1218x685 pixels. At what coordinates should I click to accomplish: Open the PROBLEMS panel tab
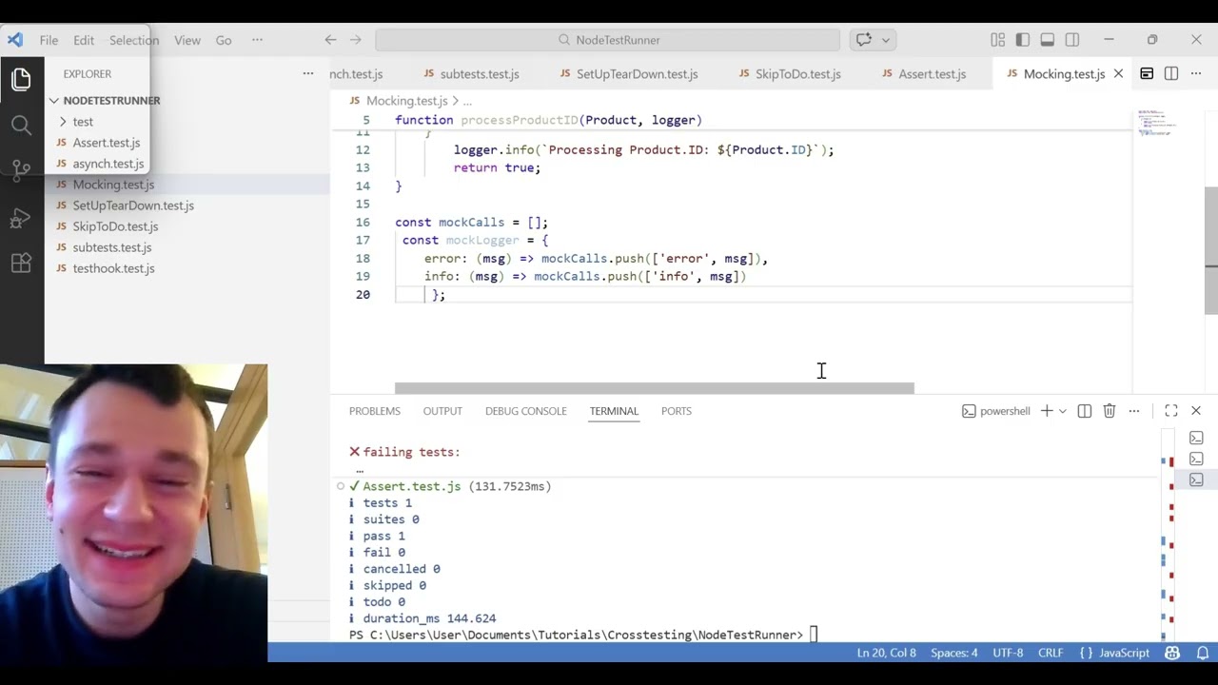point(374,411)
